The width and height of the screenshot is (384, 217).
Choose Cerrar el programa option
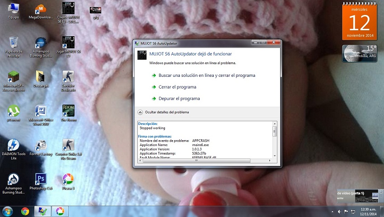tap(177, 87)
